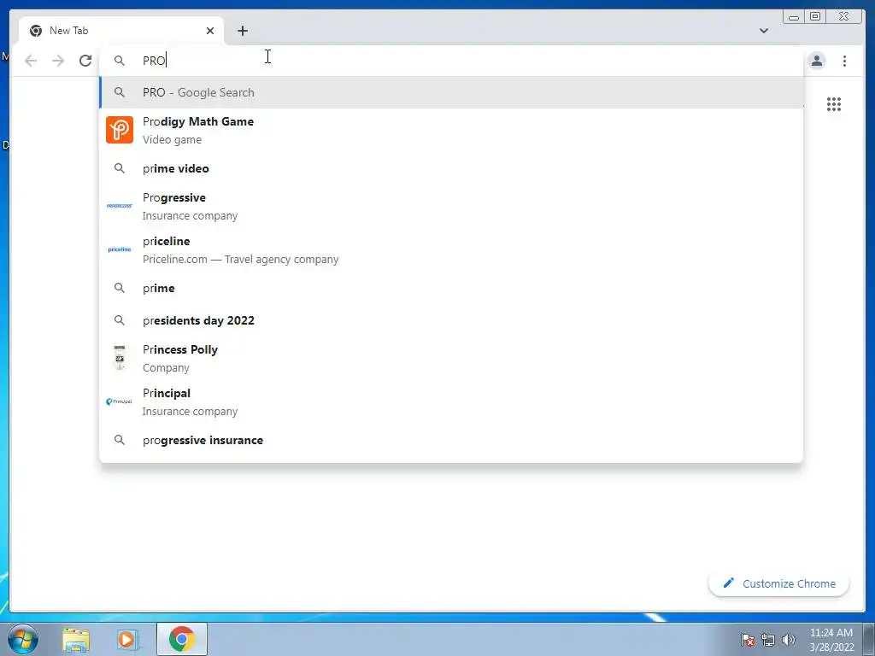The height and width of the screenshot is (656, 875).
Task: Close the New Tab tab
Action: point(210,31)
